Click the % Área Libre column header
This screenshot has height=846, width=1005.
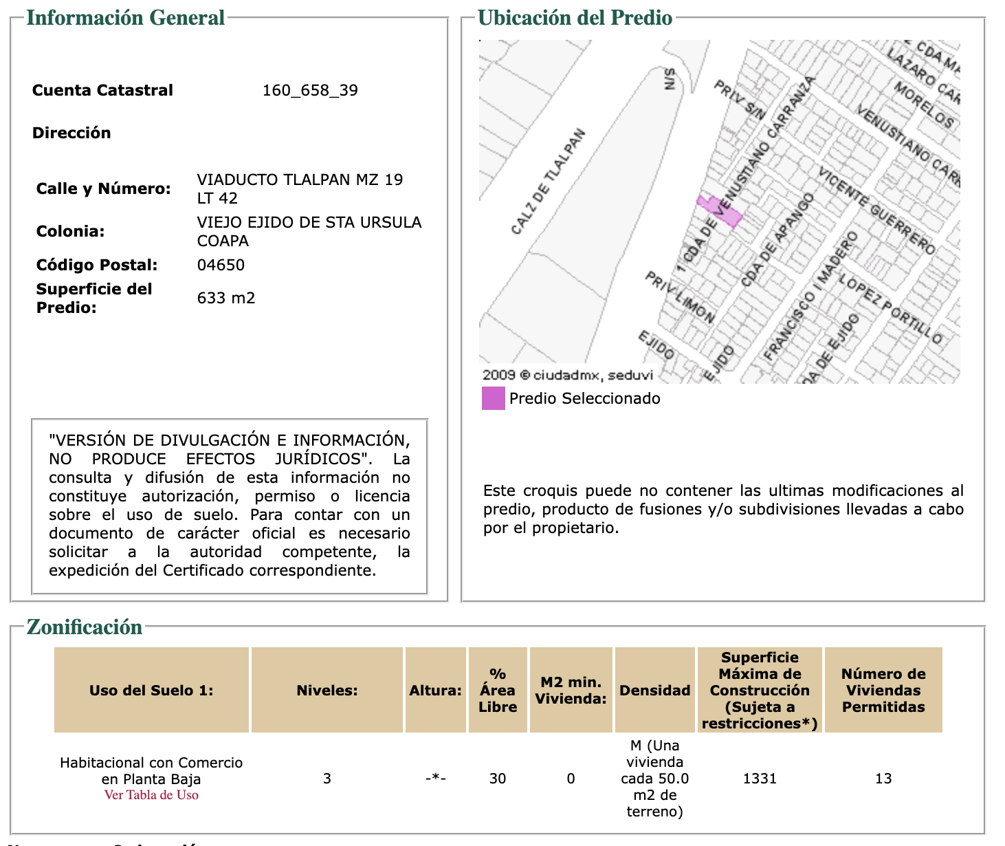coord(498,691)
